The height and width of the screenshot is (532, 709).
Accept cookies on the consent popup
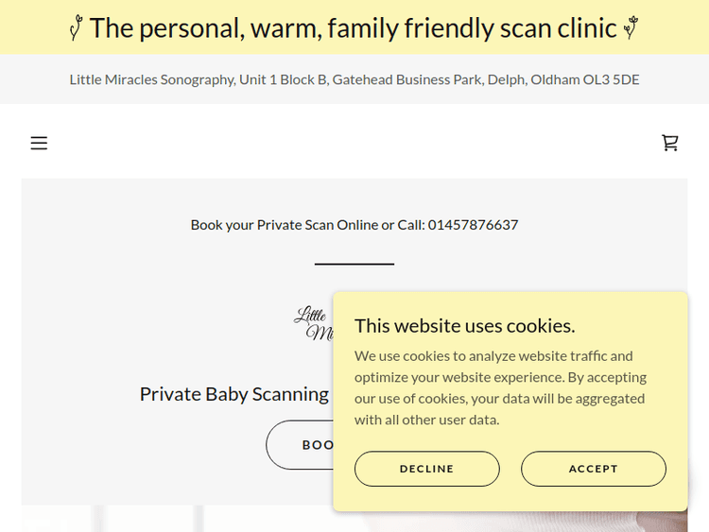[593, 469]
